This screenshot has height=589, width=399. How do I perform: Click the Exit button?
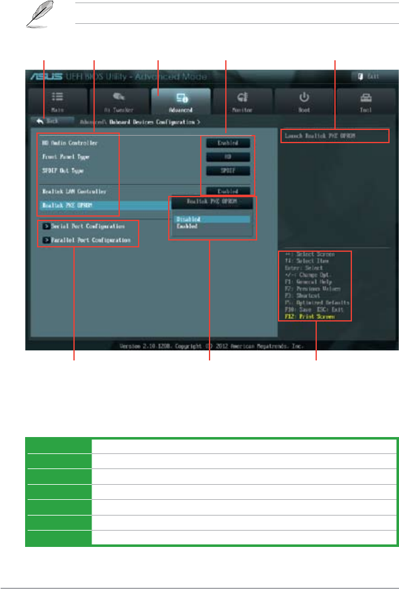[x=369, y=76]
